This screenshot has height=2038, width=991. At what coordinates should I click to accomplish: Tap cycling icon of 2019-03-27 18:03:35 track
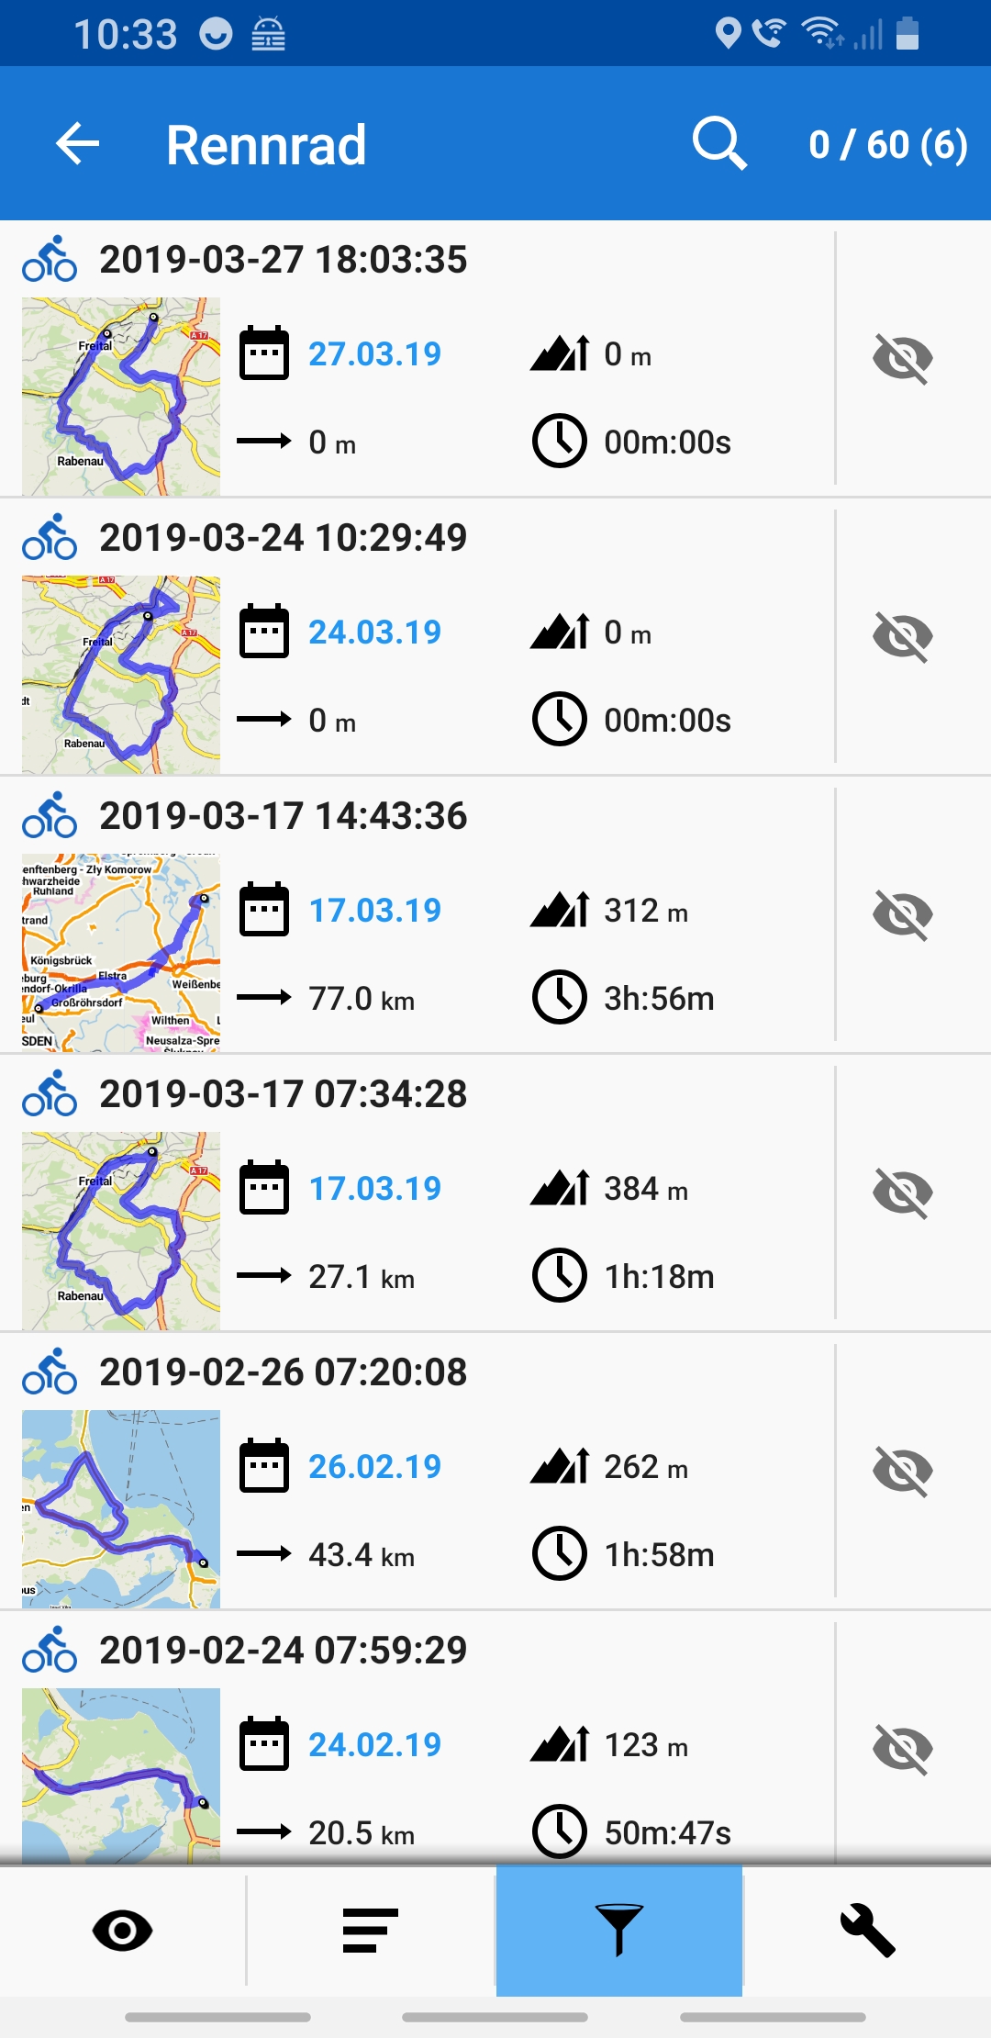tap(50, 259)
